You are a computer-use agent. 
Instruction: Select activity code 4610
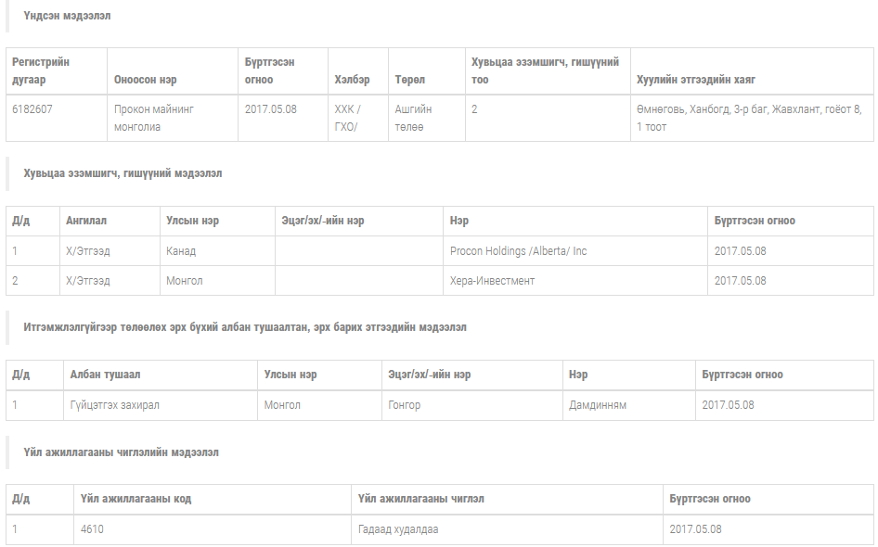coord(93,529)
